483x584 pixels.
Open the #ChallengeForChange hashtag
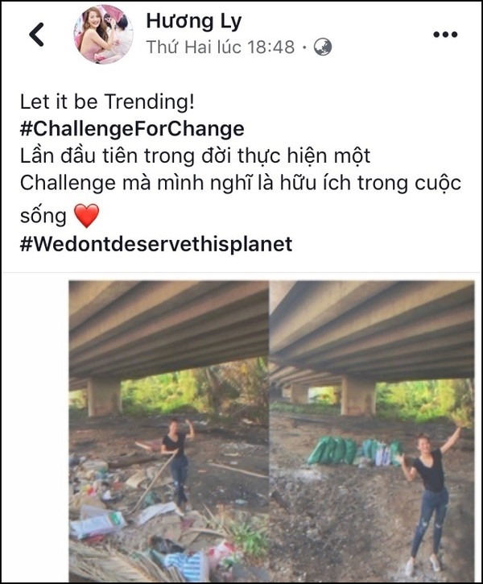132,129
